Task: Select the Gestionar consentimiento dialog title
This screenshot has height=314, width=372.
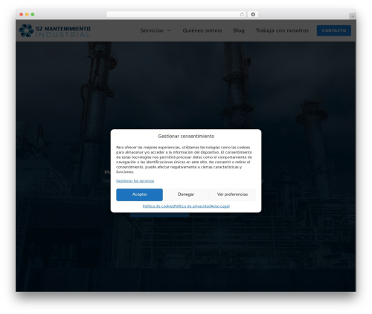Action: [x=186, y=137]
